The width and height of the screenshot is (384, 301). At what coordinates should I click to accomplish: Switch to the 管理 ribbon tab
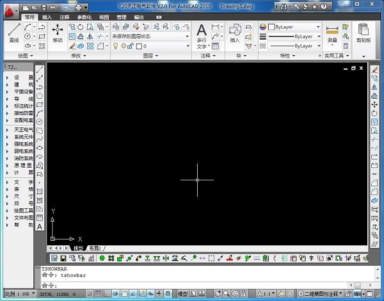click(121, 17)
